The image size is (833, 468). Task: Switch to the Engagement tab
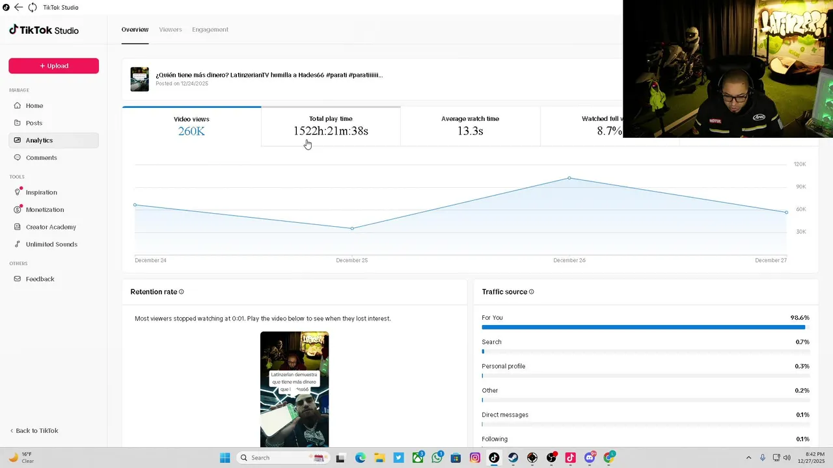point(210,29)
